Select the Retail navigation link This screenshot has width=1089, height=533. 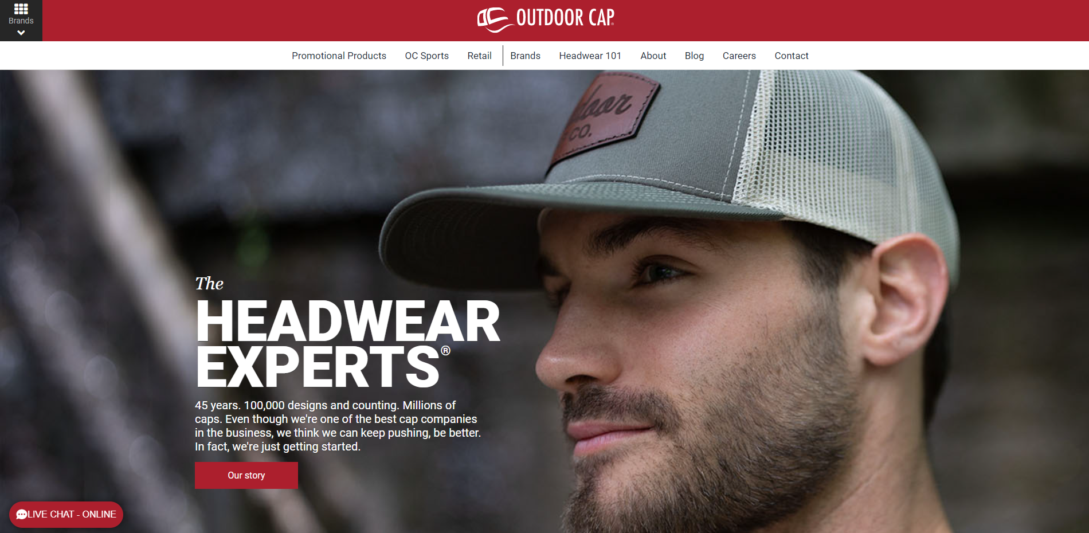(479, 56)
